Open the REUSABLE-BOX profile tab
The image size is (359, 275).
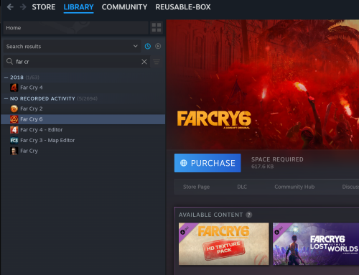click(183, 7)
